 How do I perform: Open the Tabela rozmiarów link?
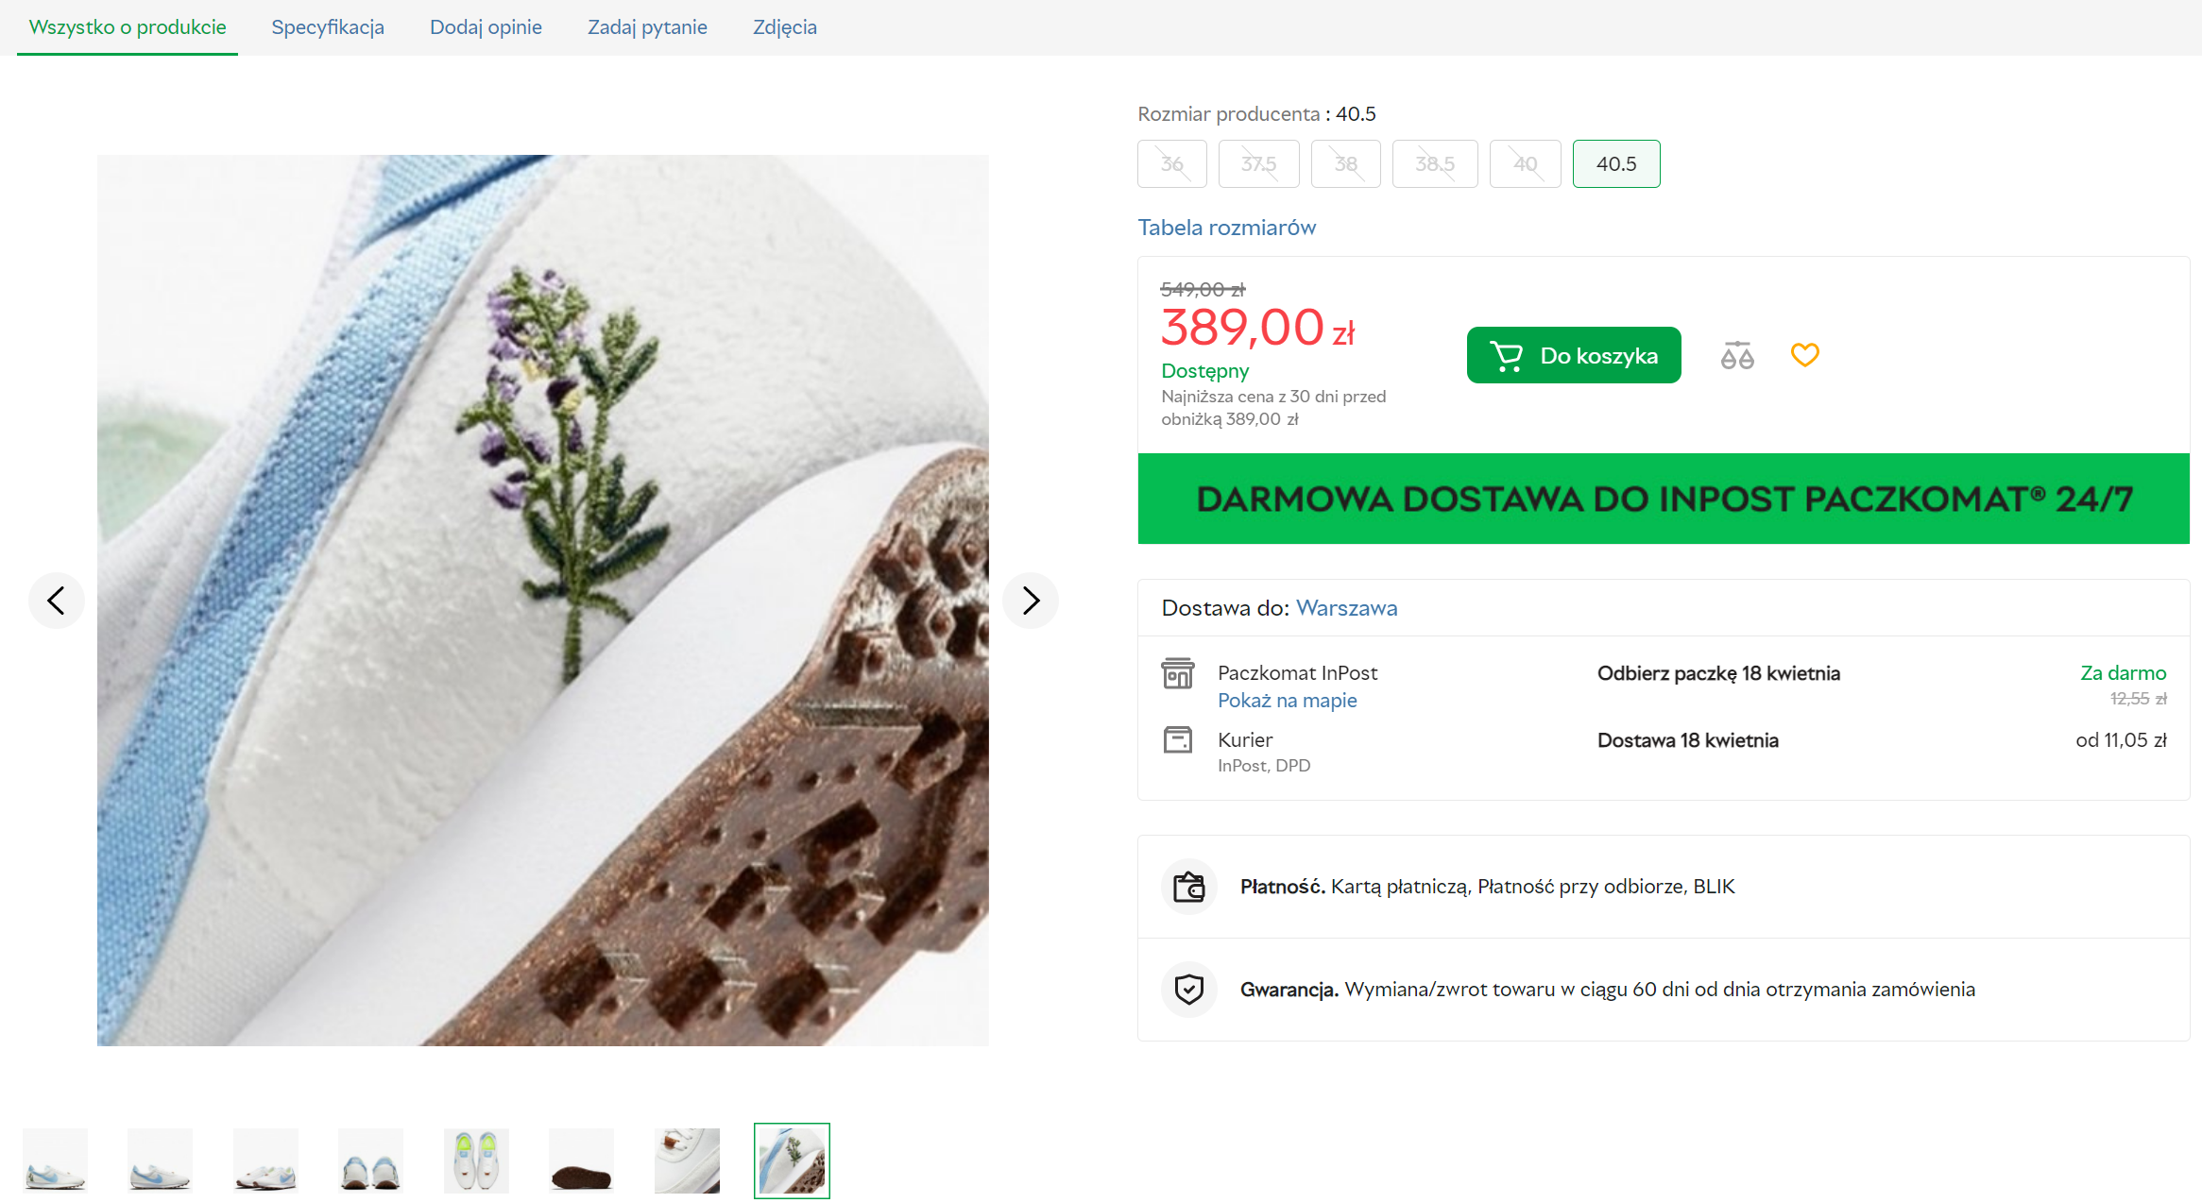pyautogui.click(x=1226, y=228)
